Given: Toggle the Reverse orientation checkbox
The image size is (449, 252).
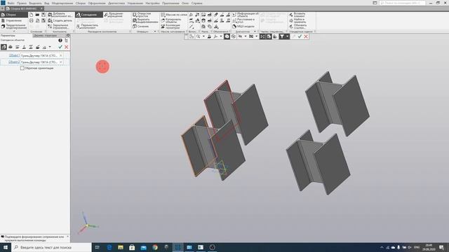Looking at the screenshot, I should coord(22,69).
